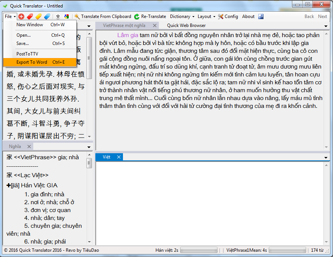Viewport: 333px width, 257px height.
Task: Click the red tag toolbar icon
Action: [30, 16]
